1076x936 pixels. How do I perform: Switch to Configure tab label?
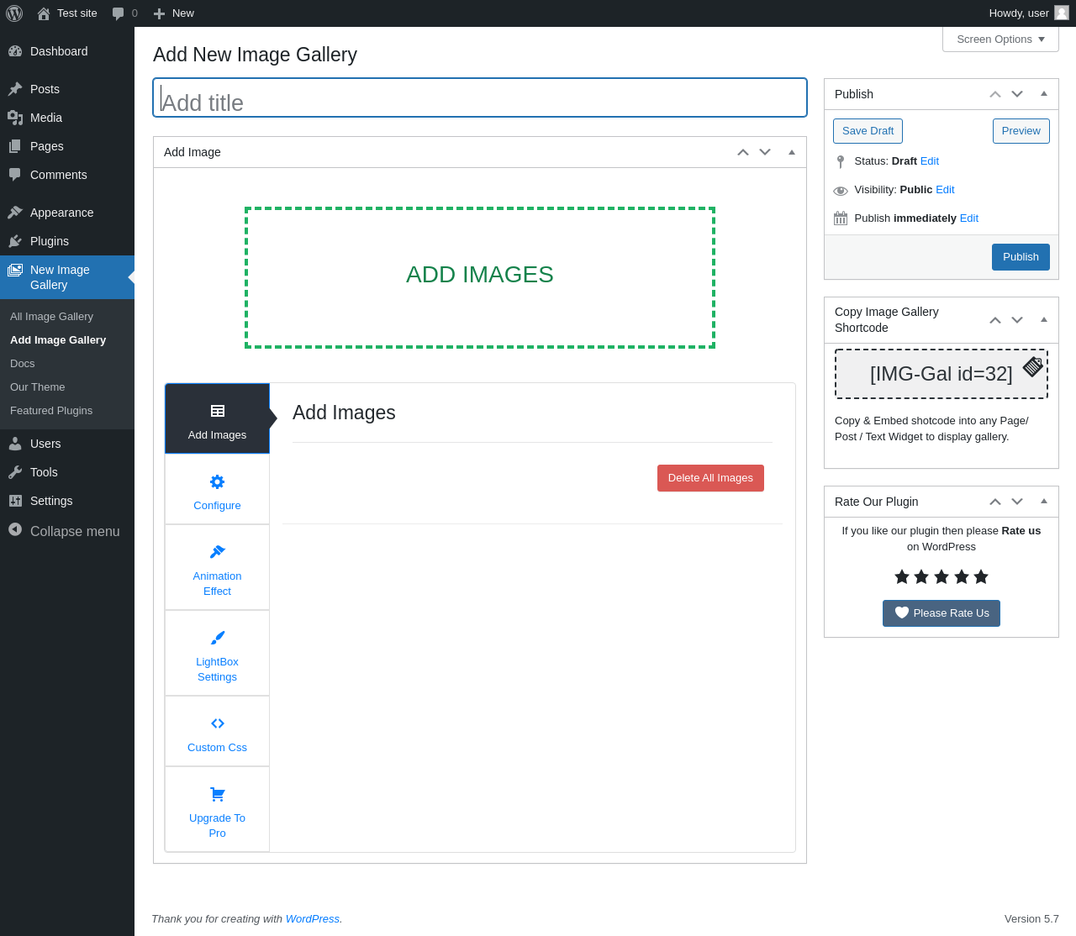tap(217, 506)
